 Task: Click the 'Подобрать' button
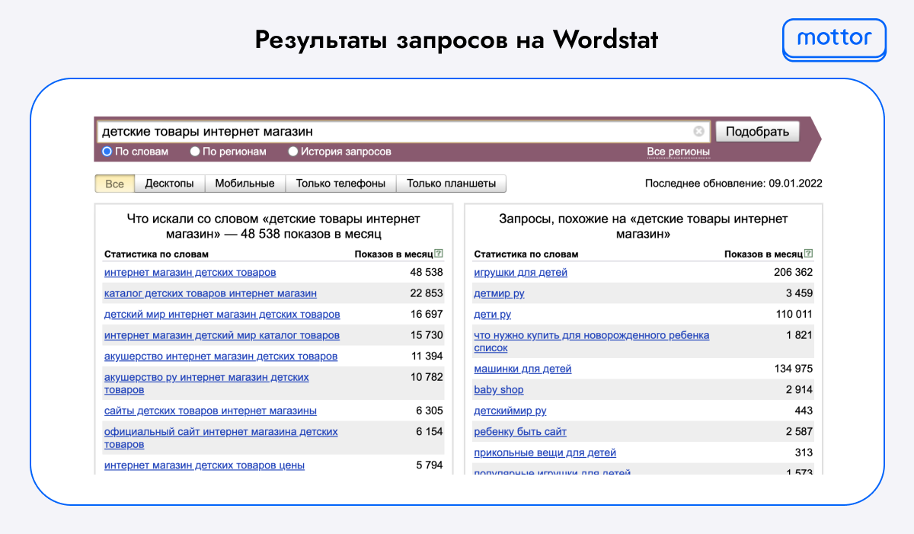[757, 131]
